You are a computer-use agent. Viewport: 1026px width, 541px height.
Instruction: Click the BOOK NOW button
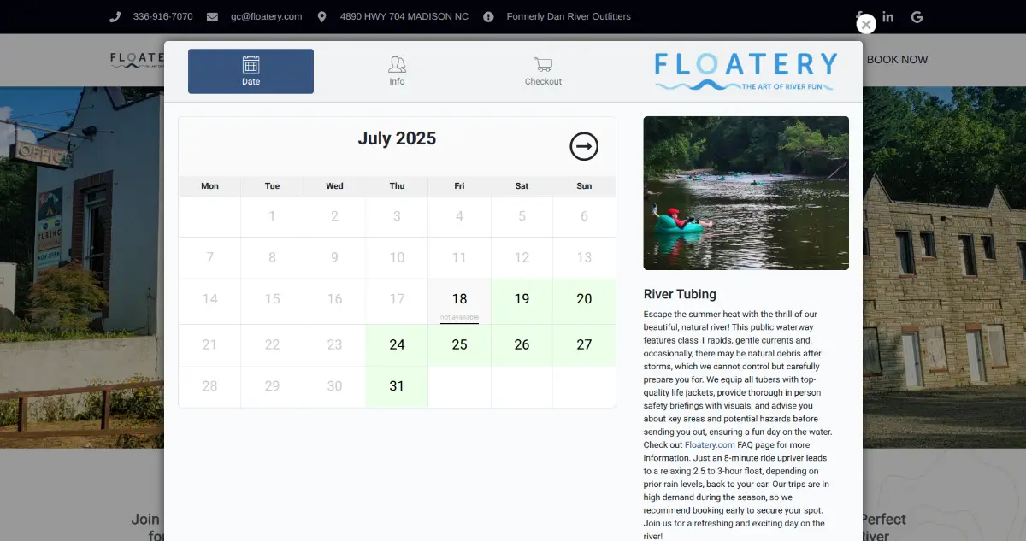click(897, 60)
